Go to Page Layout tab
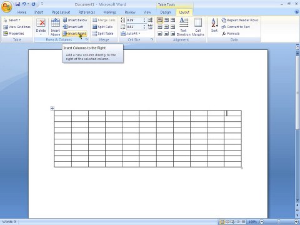 pos(61,12)
